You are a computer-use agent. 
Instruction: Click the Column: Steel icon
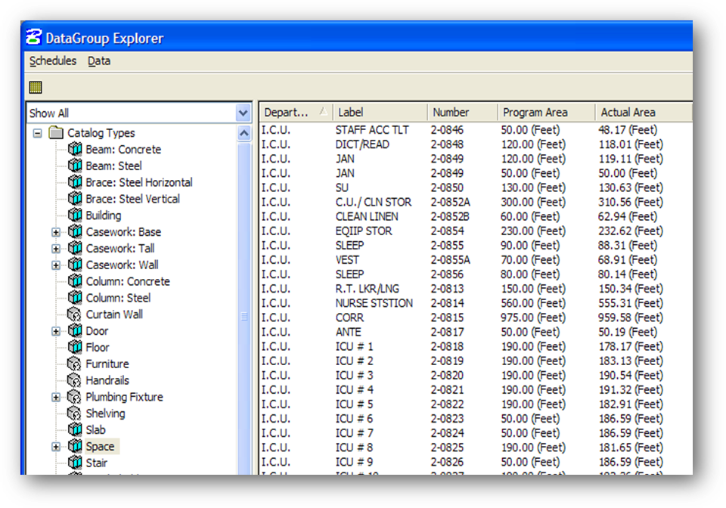(75, 298)
